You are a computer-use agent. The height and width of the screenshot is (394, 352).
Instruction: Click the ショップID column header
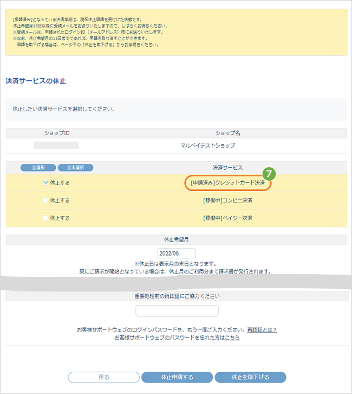(x=57, y=133)
